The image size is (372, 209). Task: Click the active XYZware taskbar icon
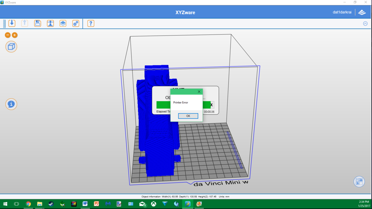(x=188, y=204)
